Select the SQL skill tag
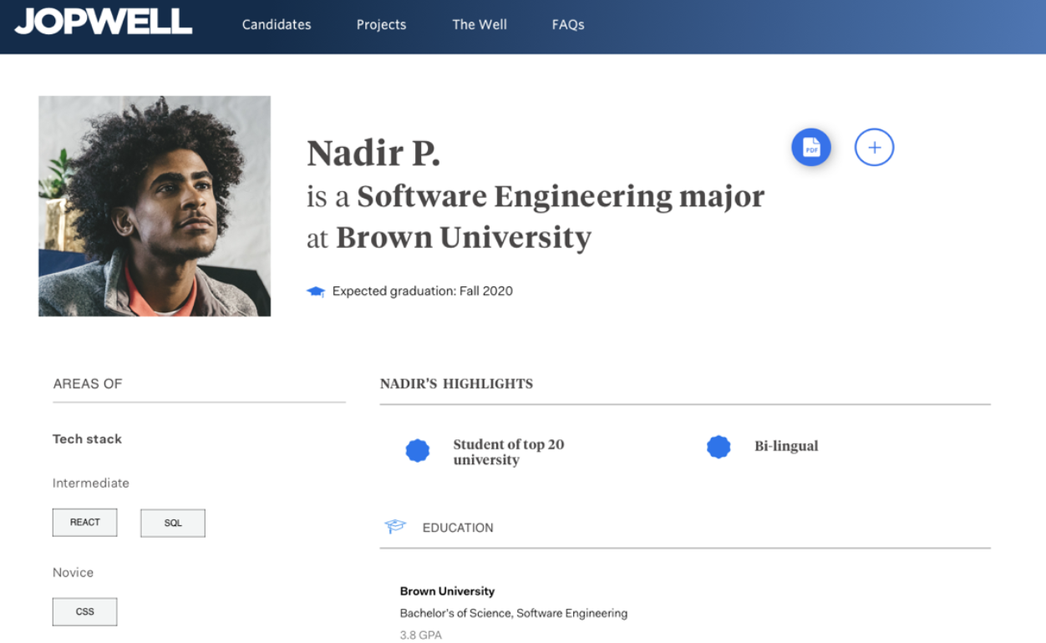 point(173,523)
